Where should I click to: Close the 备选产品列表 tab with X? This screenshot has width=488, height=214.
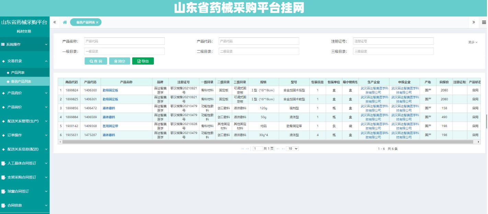97,22
